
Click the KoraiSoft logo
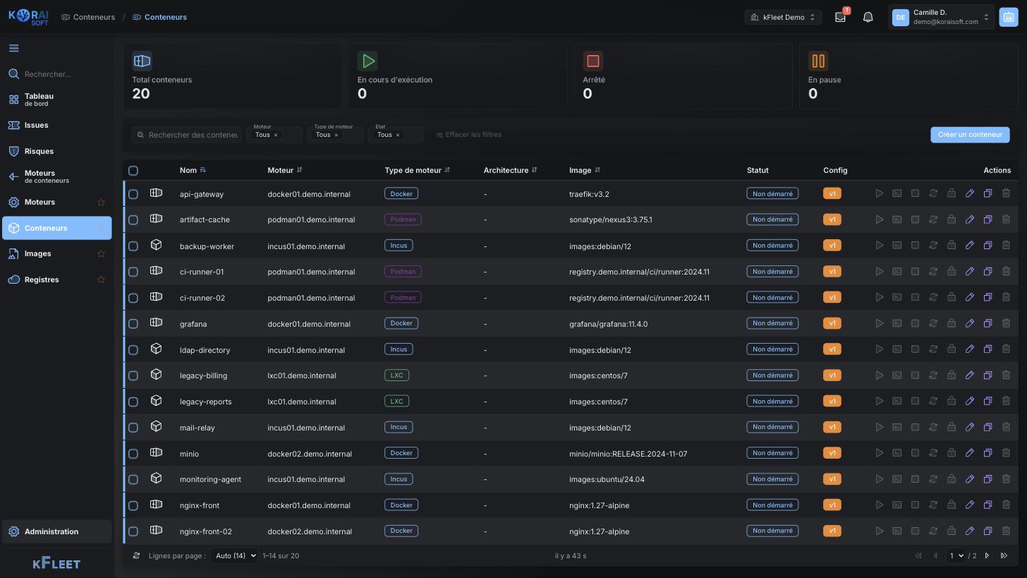[28, 17]
